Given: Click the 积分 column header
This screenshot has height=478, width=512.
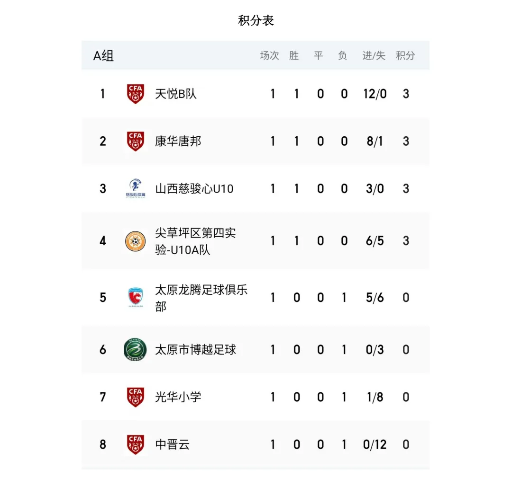Looking at the screenshot, I should [x=405, y=56].
